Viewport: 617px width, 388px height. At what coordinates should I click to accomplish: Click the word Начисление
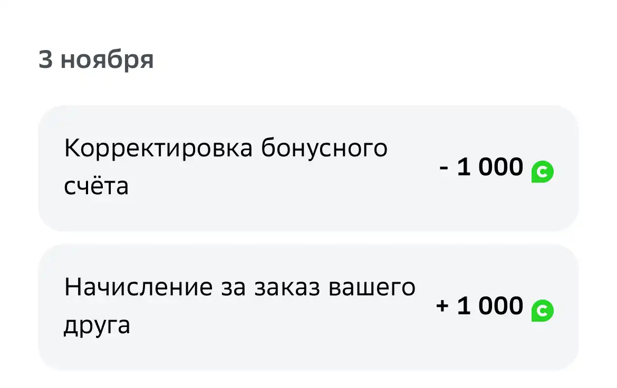click(x=139, y=287)
